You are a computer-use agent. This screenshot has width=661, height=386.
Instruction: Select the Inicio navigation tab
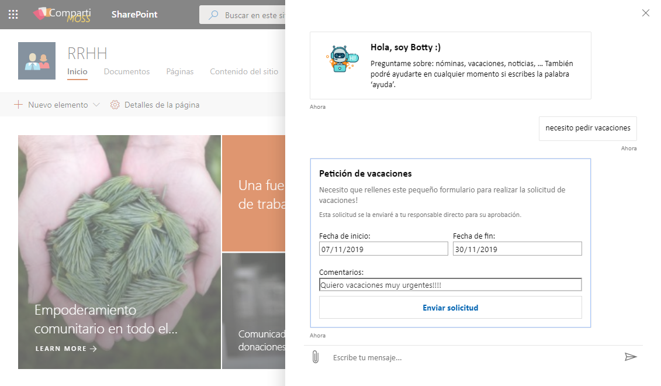click(77, 72)
